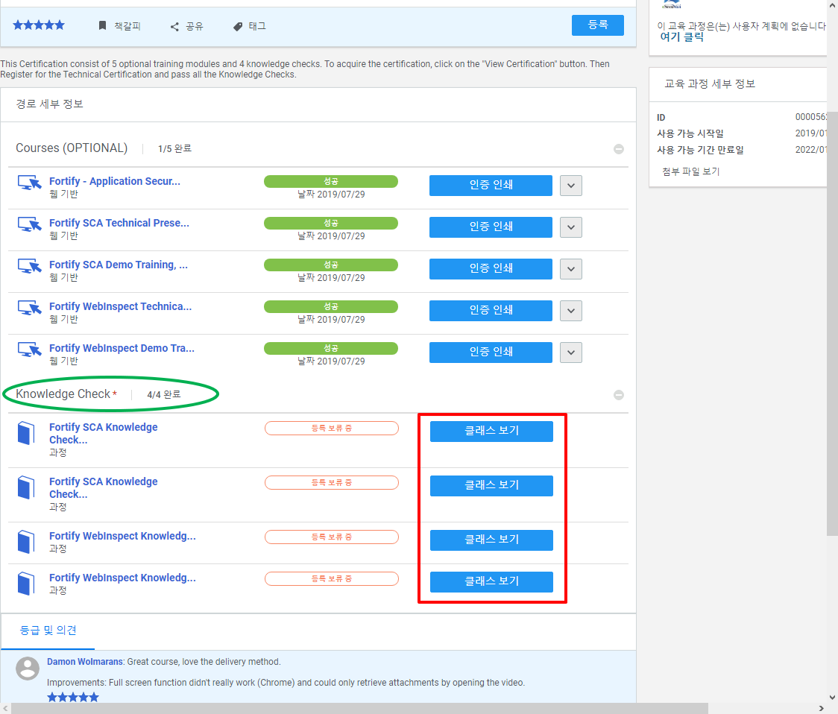Viewport: 838px width, 714px height.
Task: Expand the dropdown arrow for Fortify SCA Technical Prese...
Action: click(571, 227)
